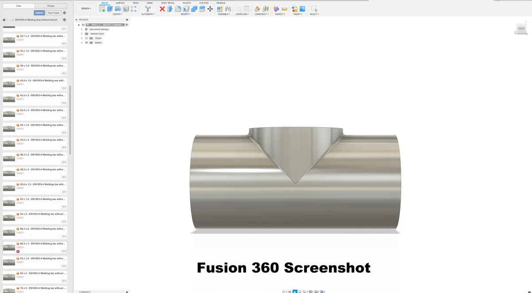This screenshot has width=532, height=293.
Task: Click the red X Delete icon
Action: [162, 9]
